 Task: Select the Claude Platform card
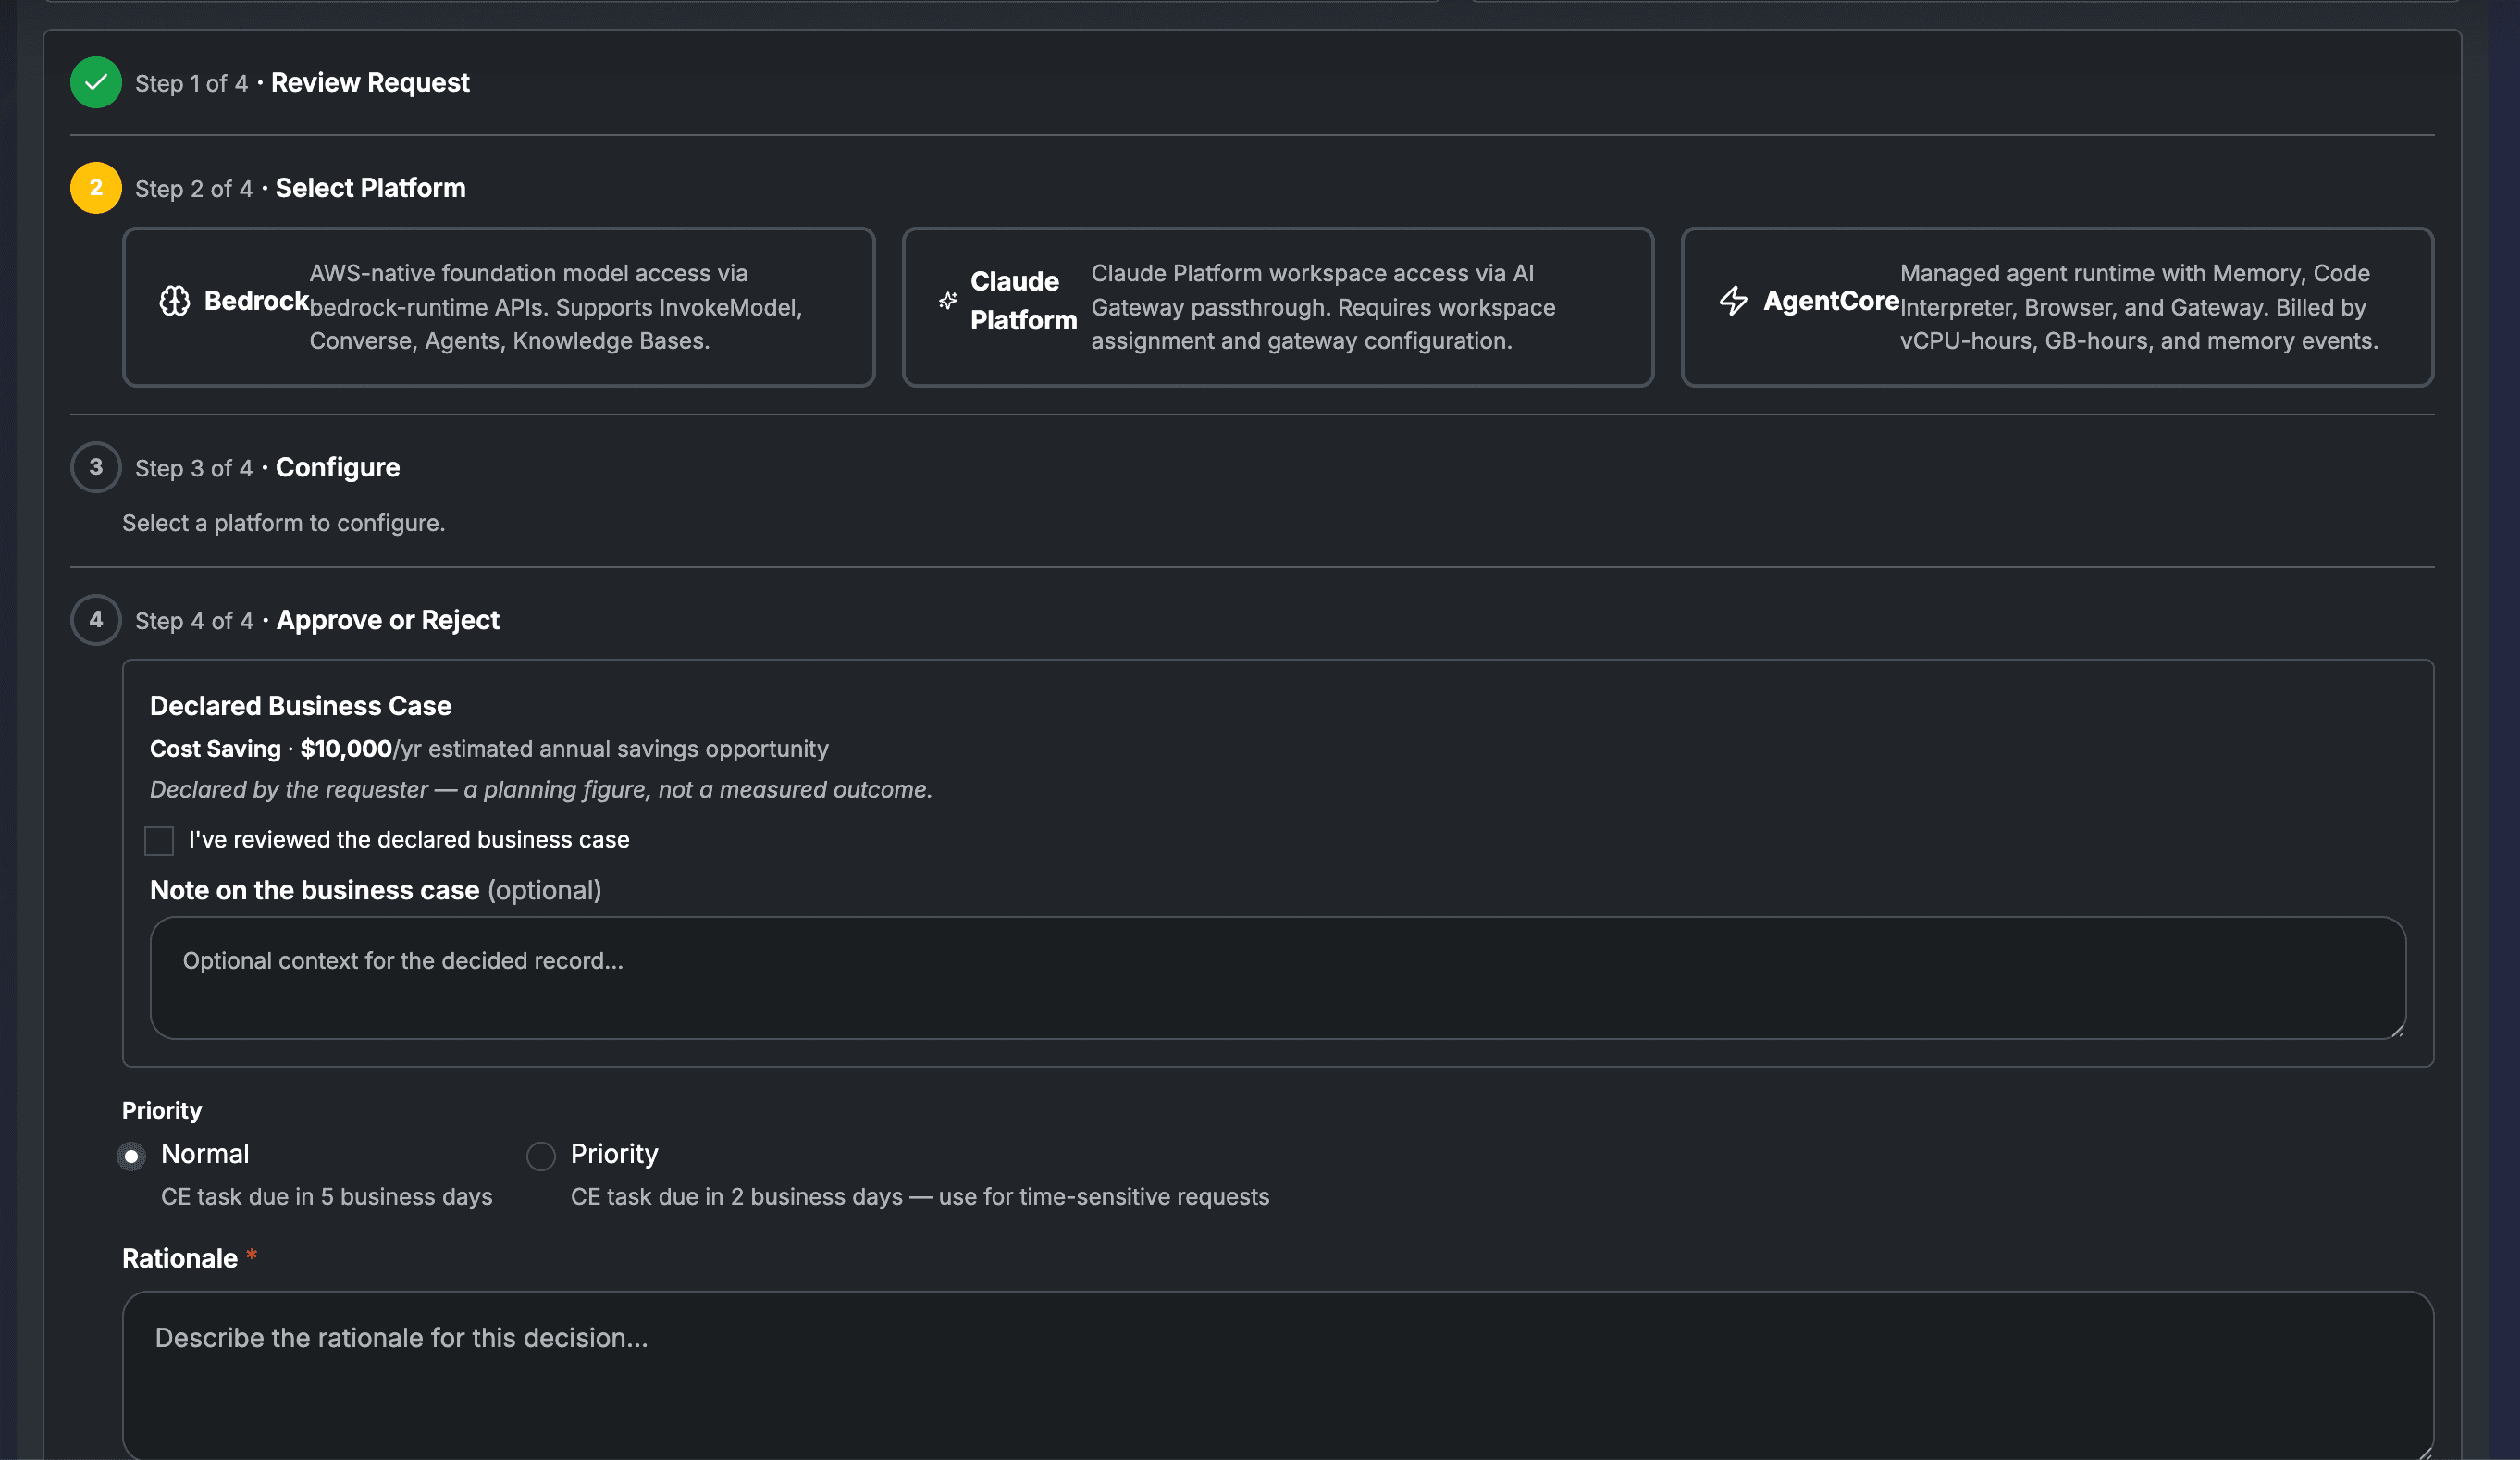[1278, 307]
